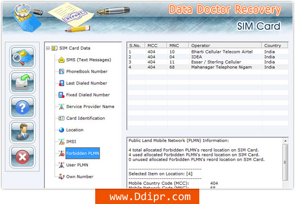The width and height of the screenshot is (295, 204).
Task: Click the Forbidden PLMN tower icon
Action: click(61, 153)
